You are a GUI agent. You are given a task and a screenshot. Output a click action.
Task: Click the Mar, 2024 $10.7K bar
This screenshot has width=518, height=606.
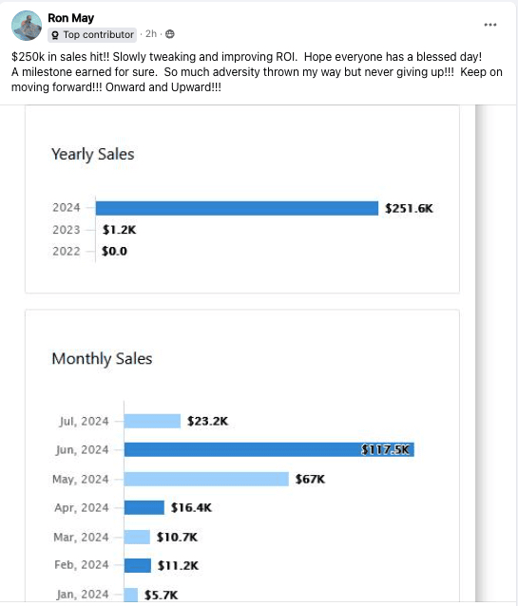click(x=137, y=537)
